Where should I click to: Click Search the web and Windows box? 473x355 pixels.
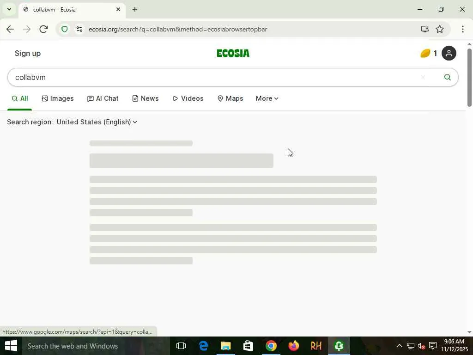96,346
